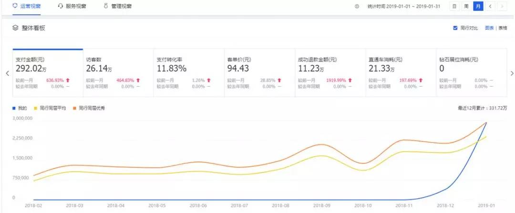Click the 94.43 average order value

click(x=238, y=69)
